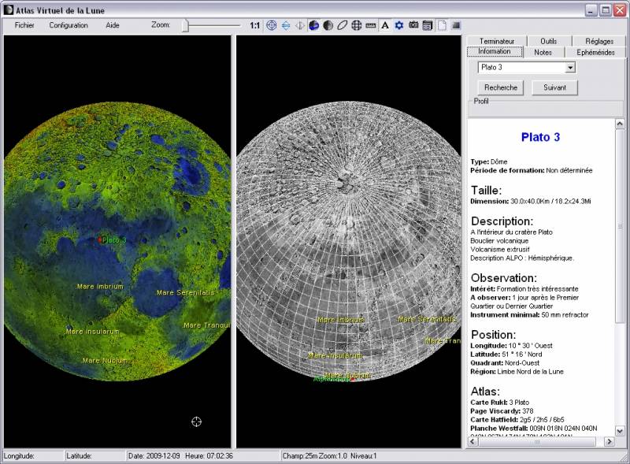Screen dimensions: 630x464
Task: Show the coordinate grid overlay icon
Action: point(357,25)
